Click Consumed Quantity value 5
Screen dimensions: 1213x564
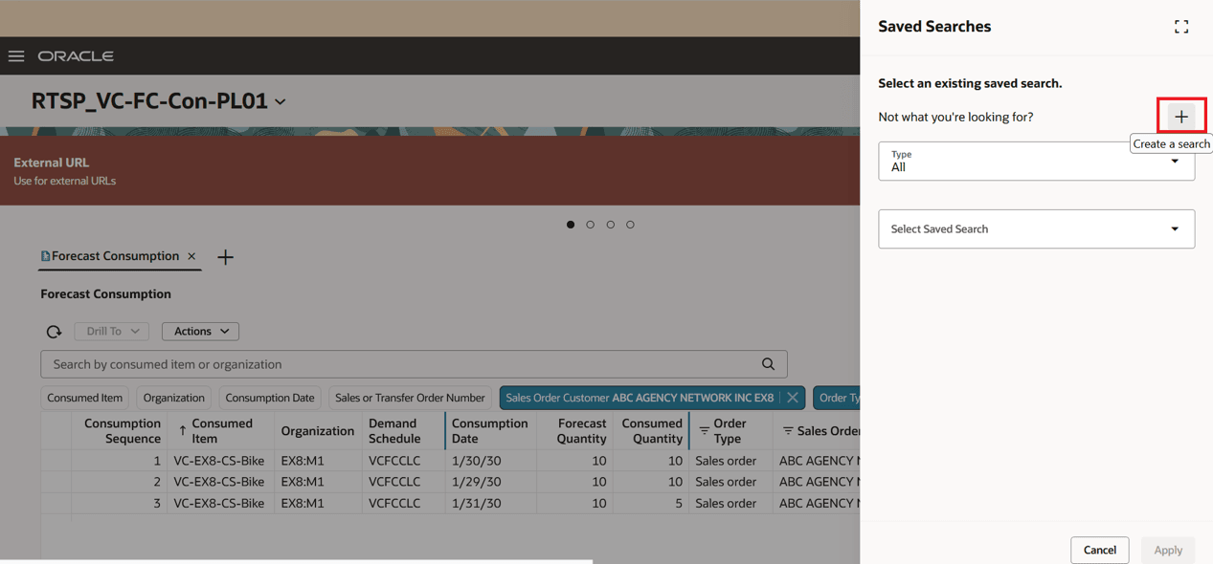pyautogui.click(x=678, y=503)
